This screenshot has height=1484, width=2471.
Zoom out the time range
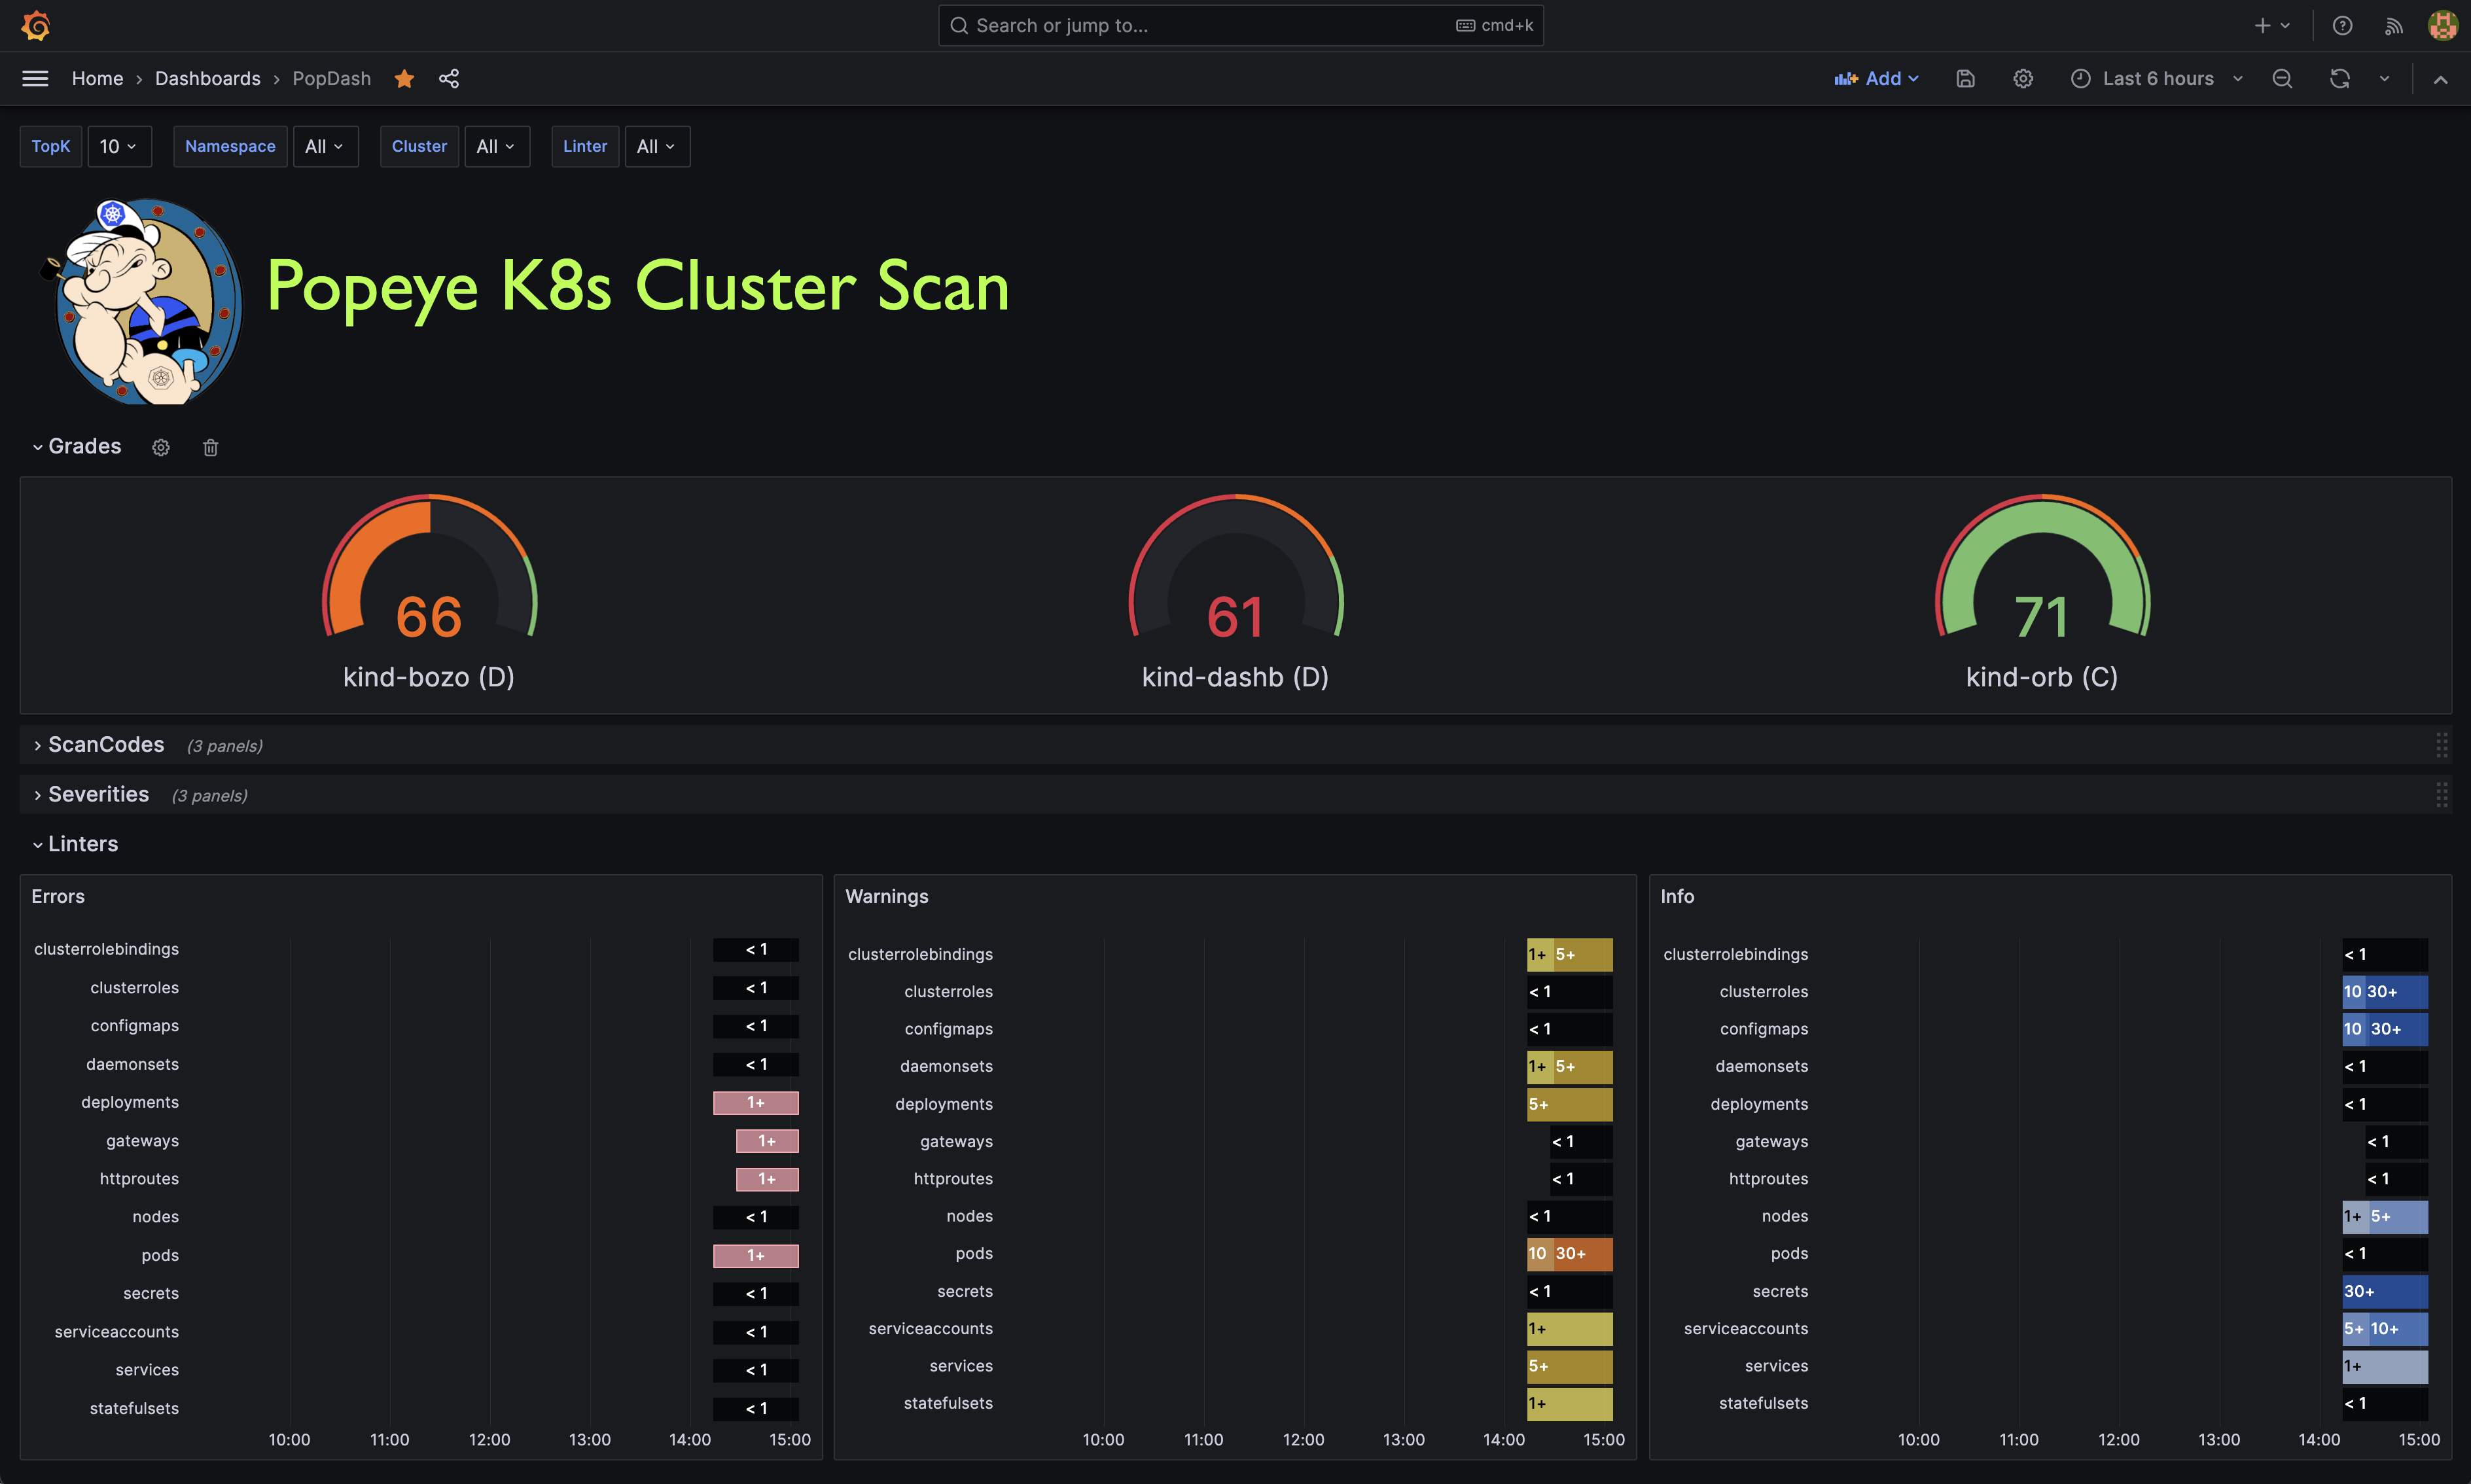[2282, 78]
